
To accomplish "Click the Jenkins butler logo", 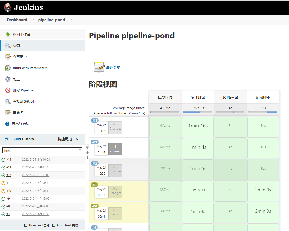I will click(7, 7).
